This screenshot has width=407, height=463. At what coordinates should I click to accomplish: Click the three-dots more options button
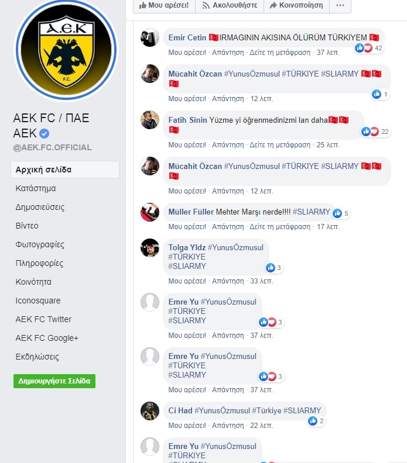coord(340,5)
